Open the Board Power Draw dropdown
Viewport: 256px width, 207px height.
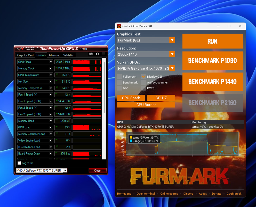(x=51, y=153)
